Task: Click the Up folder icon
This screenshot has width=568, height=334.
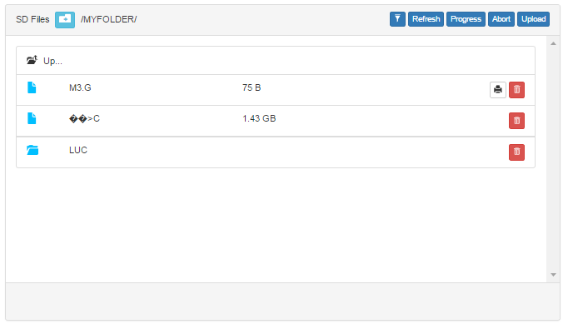Action: pos(32,60)
